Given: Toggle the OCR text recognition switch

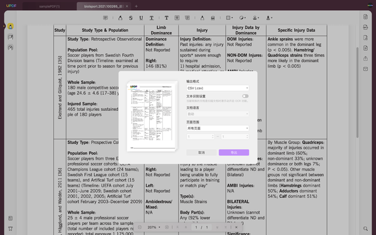Looking at the screenshot, I should [x=245, y=96].
